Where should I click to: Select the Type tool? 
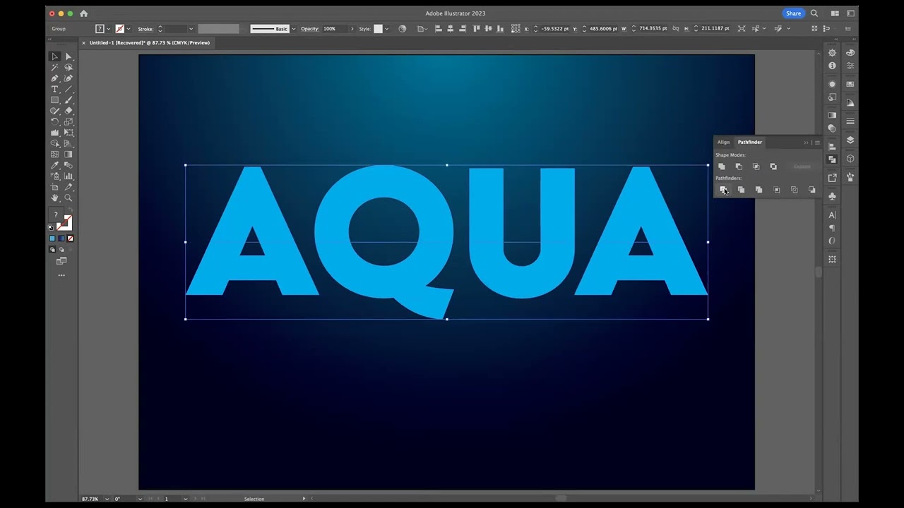coord(54,90)
